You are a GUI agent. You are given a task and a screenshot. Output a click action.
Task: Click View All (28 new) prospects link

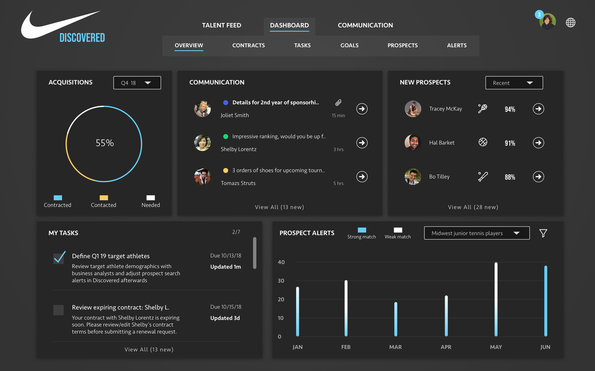click(473, 207)
